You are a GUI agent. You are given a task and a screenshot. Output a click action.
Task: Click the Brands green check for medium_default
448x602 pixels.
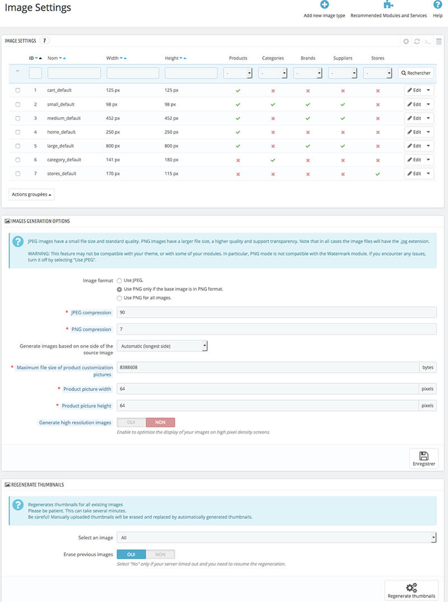pyautogui.click(x=308, y=118)
